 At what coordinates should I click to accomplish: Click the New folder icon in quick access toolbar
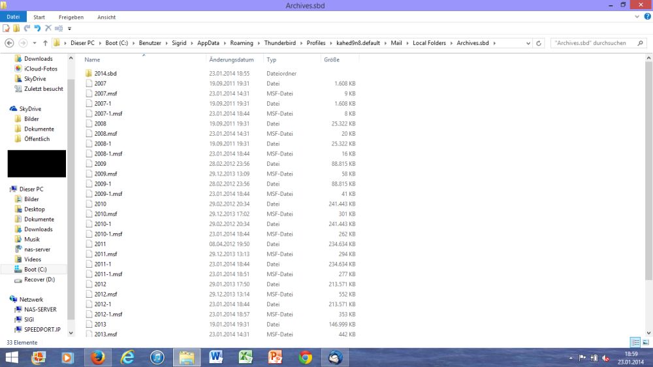(16, 28)
